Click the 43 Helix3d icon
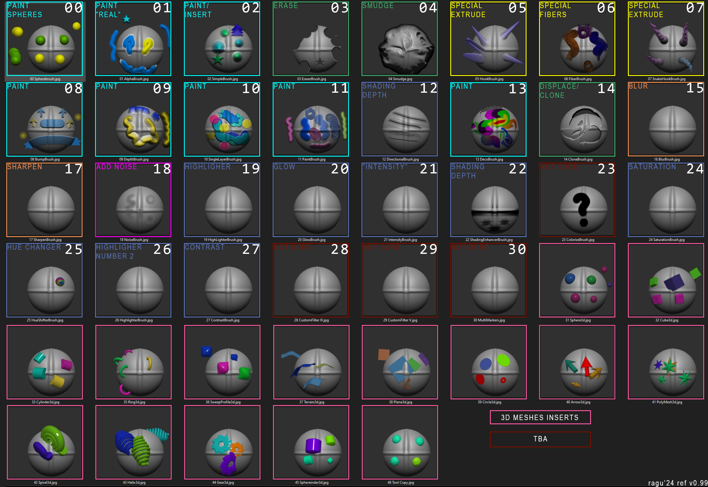 pos(133,442)
